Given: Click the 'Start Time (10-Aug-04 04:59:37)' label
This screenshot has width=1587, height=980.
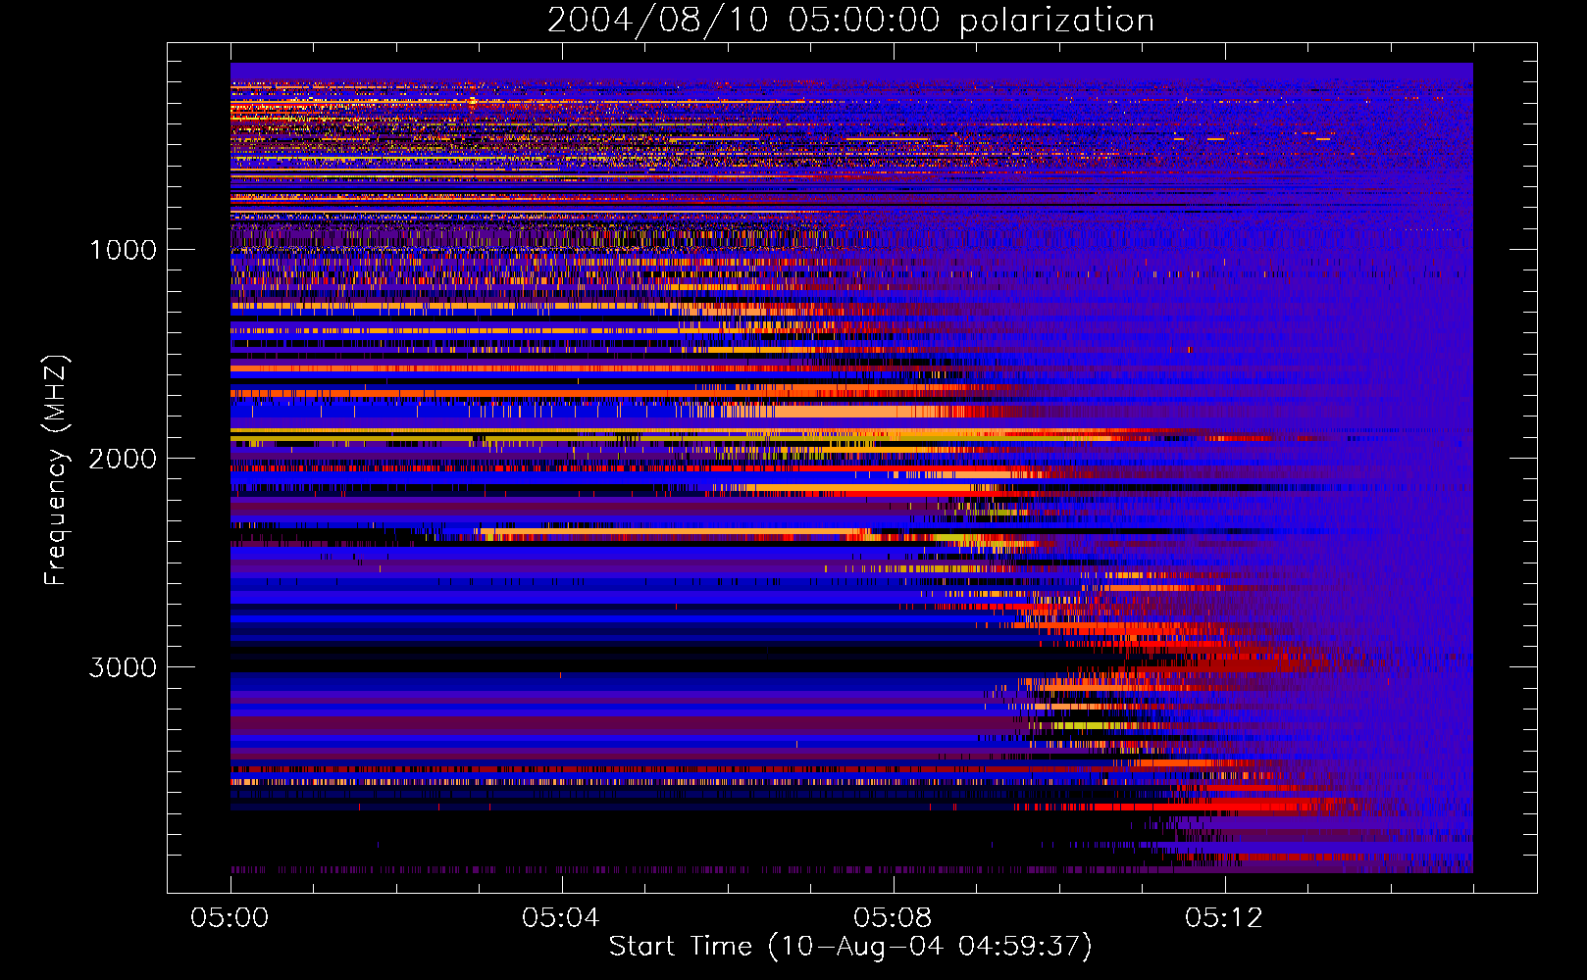Looking at the screenshot, I should tap(850, 946).
